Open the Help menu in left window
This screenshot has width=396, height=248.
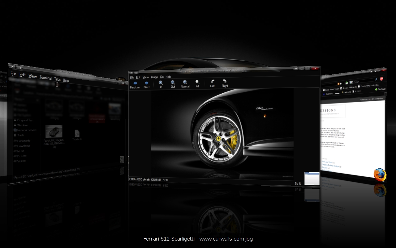click(x=66, y=80)
